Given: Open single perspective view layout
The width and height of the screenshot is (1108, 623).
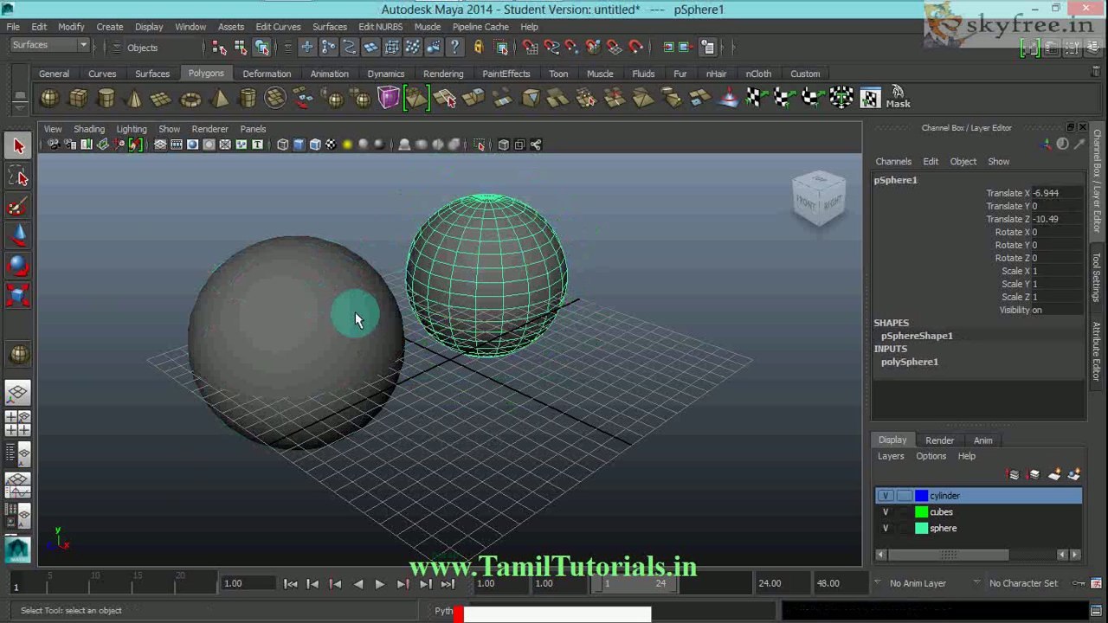Looking at the screenshot, I should point(18,394).
